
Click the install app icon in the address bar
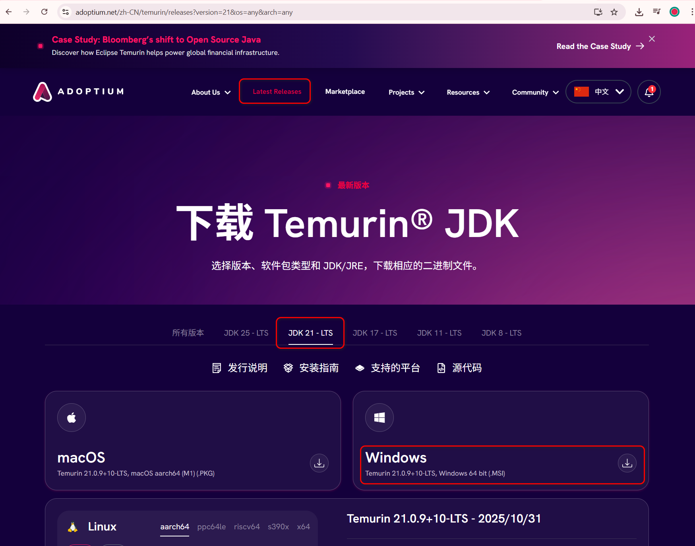(x=598, y=12)
